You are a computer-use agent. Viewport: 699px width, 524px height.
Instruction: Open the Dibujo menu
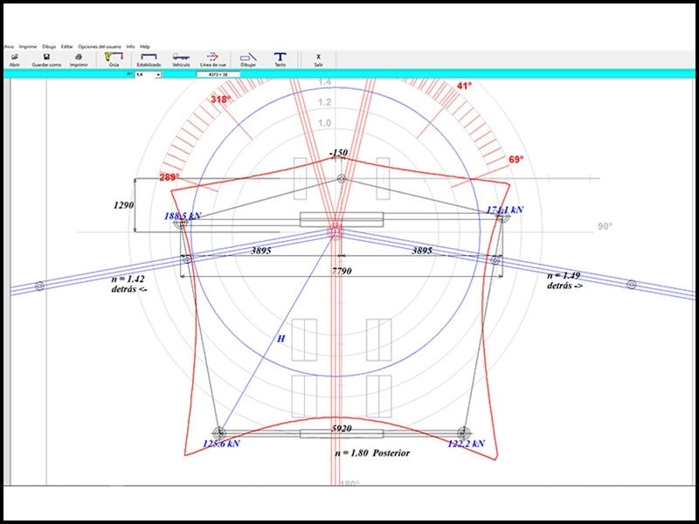49,46
